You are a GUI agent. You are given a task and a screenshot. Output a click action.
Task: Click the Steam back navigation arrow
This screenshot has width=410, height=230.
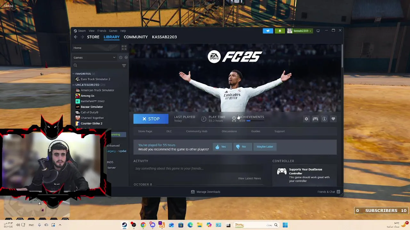pos(76,37)
